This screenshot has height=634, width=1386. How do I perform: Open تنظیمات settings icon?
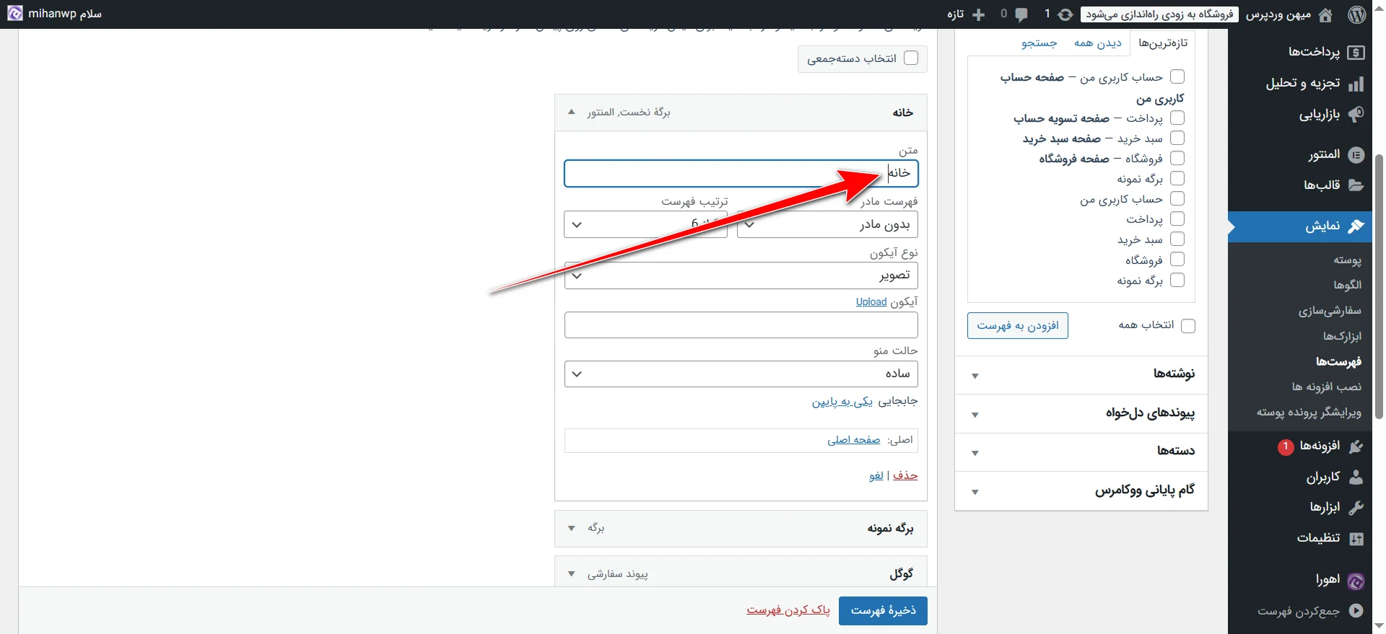1356,538
